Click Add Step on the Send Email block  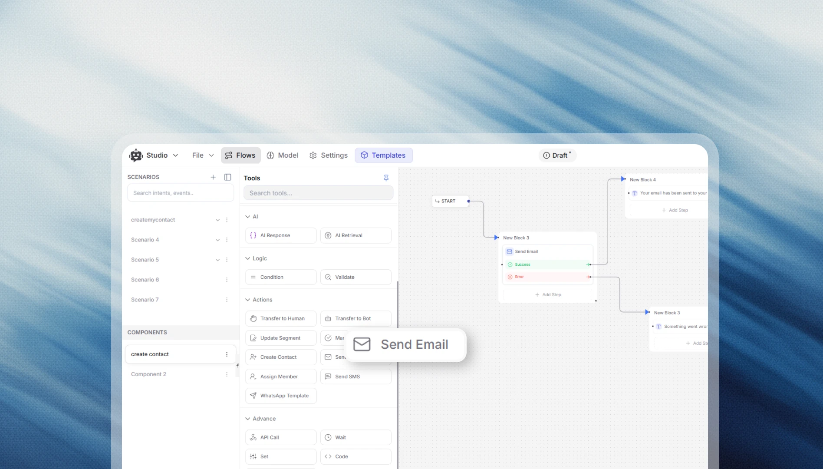548,294
